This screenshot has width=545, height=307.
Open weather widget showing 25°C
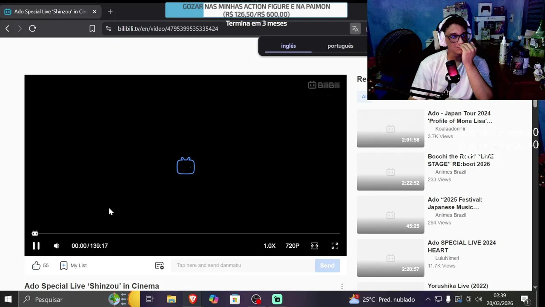pos(382,299)
